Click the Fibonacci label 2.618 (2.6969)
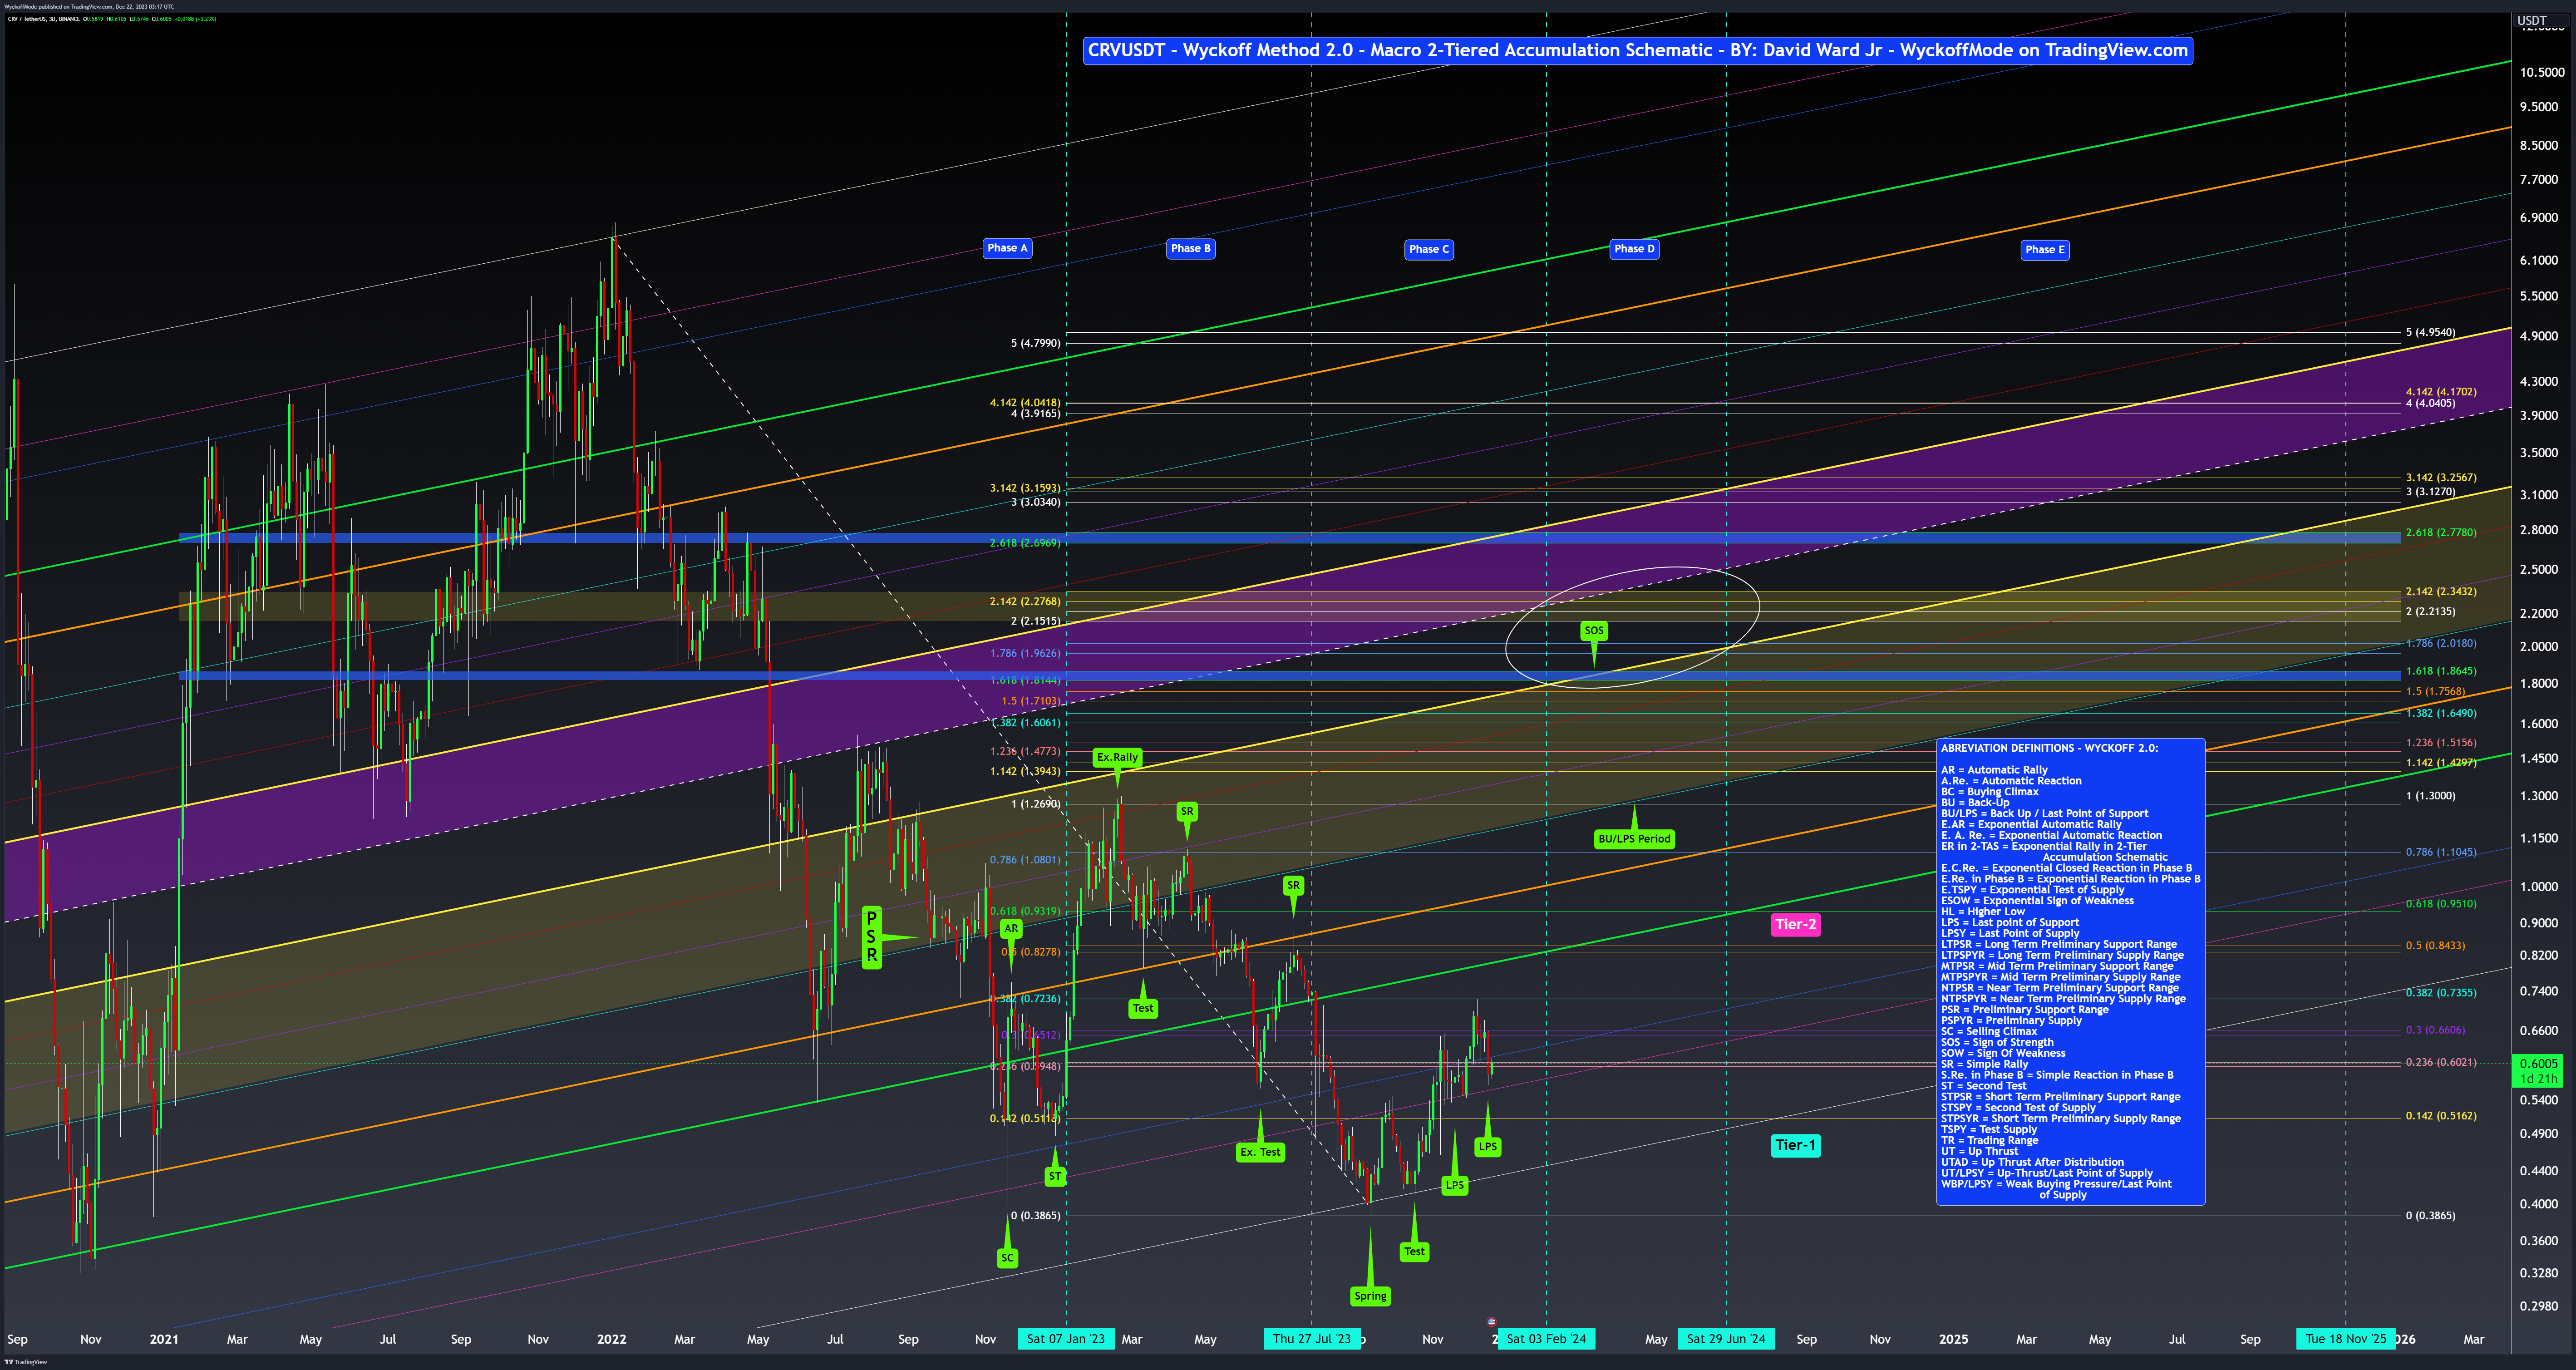The height and width of the screenshot is (1370, 2576). pyautogui.click(x=1025, y=543)
